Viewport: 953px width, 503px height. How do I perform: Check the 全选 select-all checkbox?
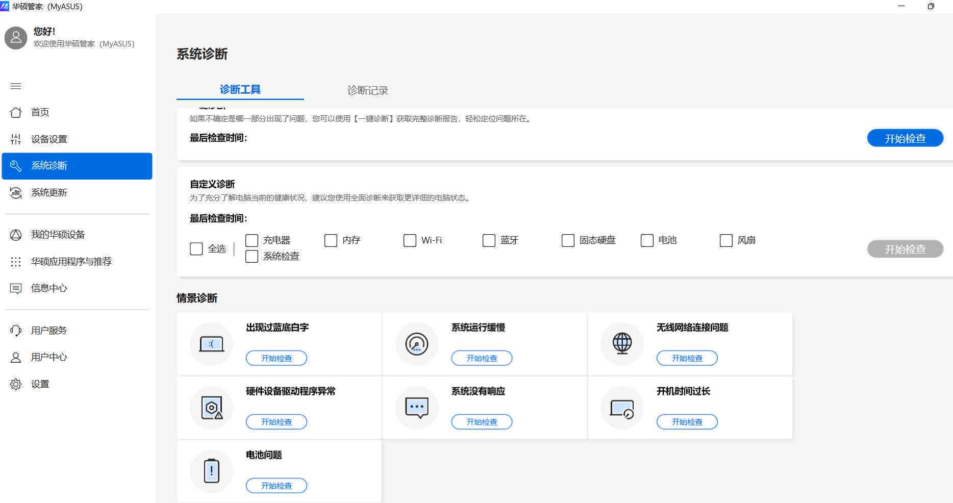coord(196,248)
